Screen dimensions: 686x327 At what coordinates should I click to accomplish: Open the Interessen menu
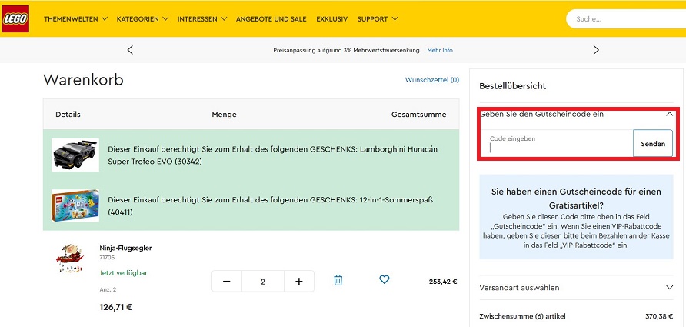click(x=202, y=19)
